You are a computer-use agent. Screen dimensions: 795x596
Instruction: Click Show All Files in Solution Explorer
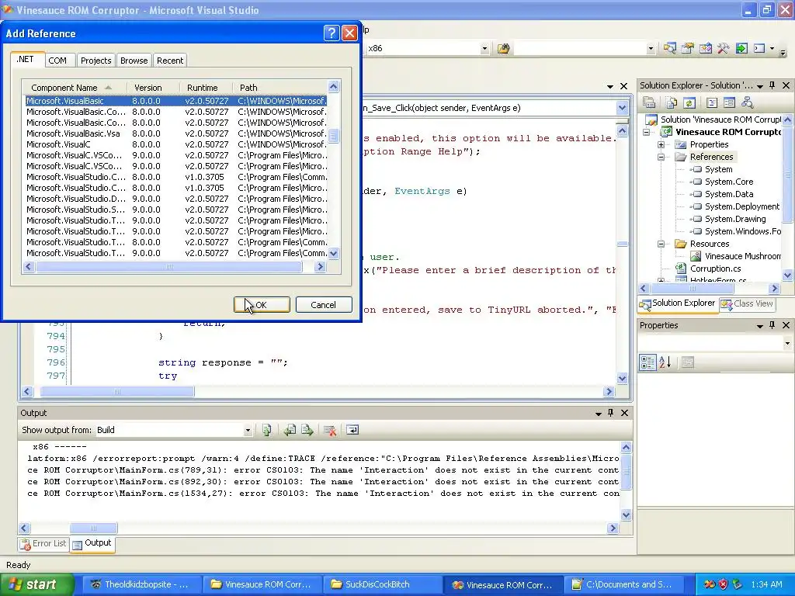(672, 103)
